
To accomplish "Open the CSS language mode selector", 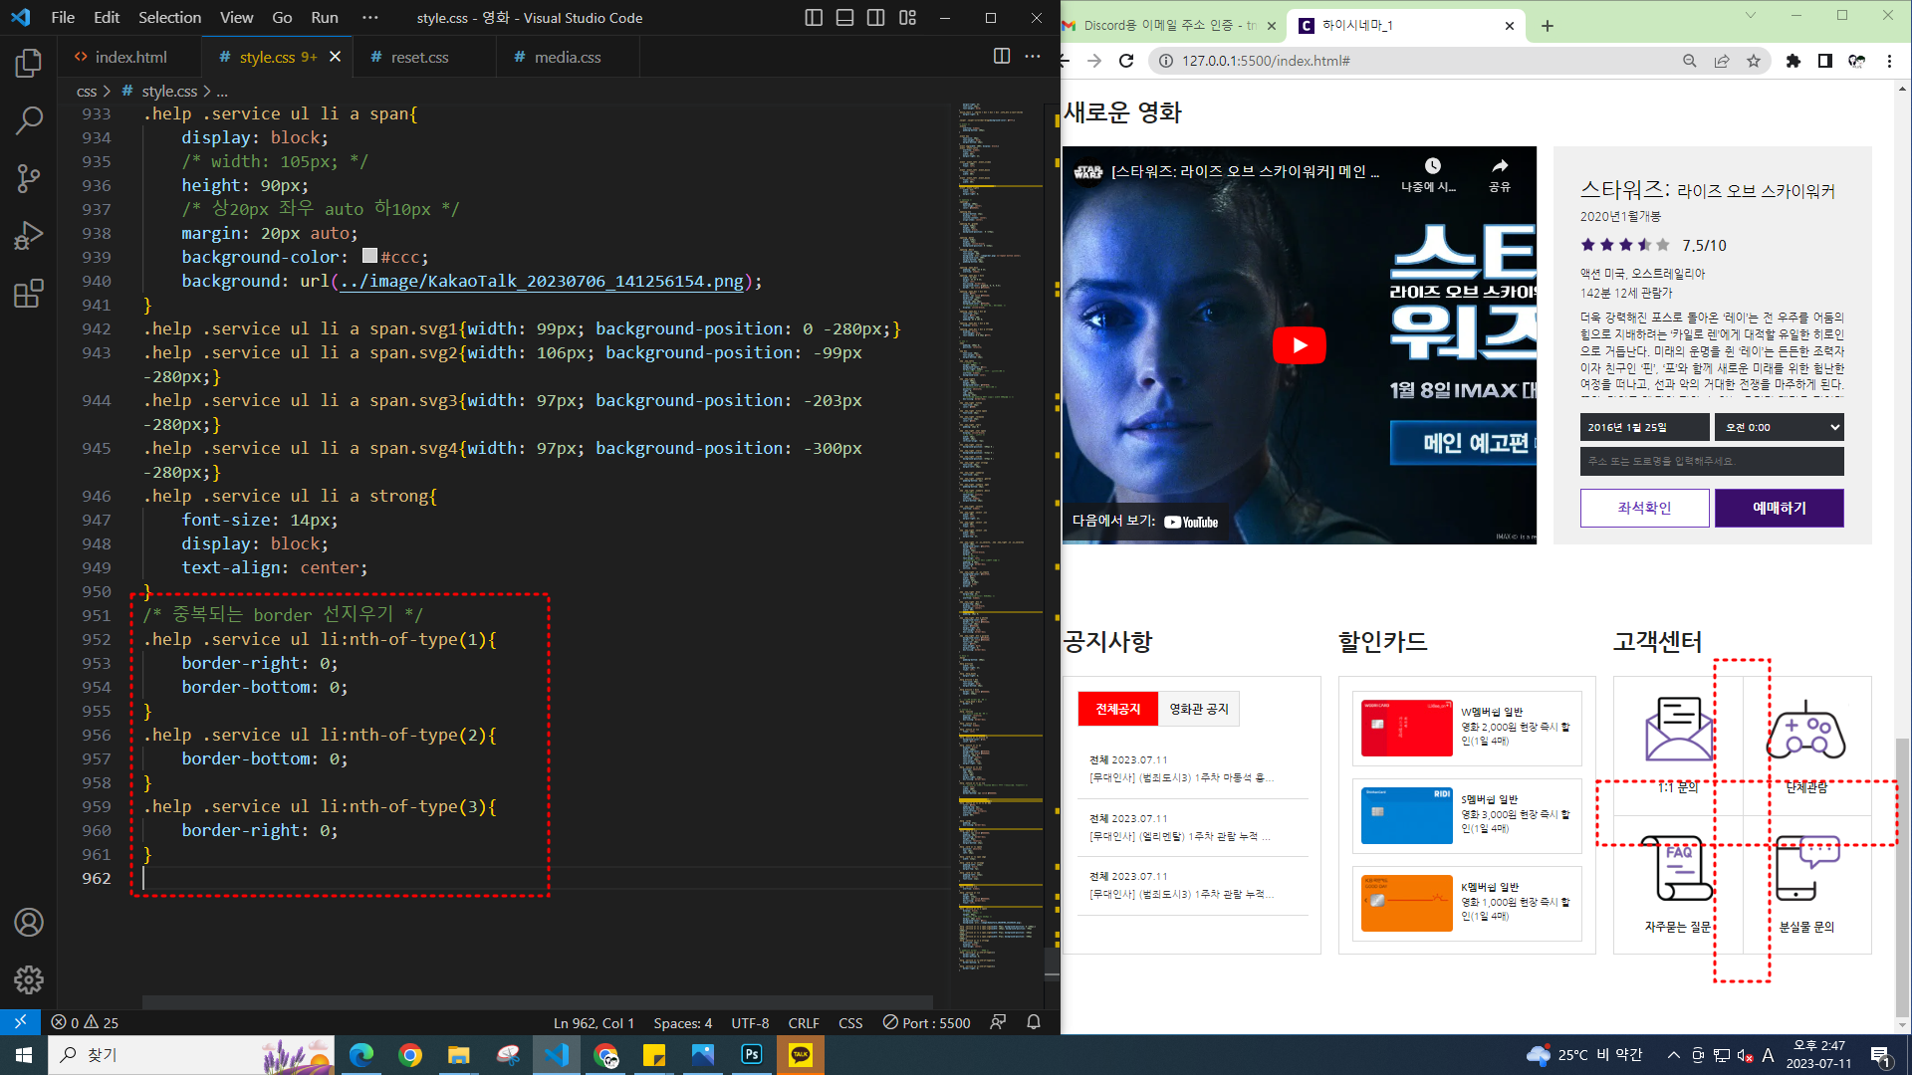I will tap(850, 1022).
